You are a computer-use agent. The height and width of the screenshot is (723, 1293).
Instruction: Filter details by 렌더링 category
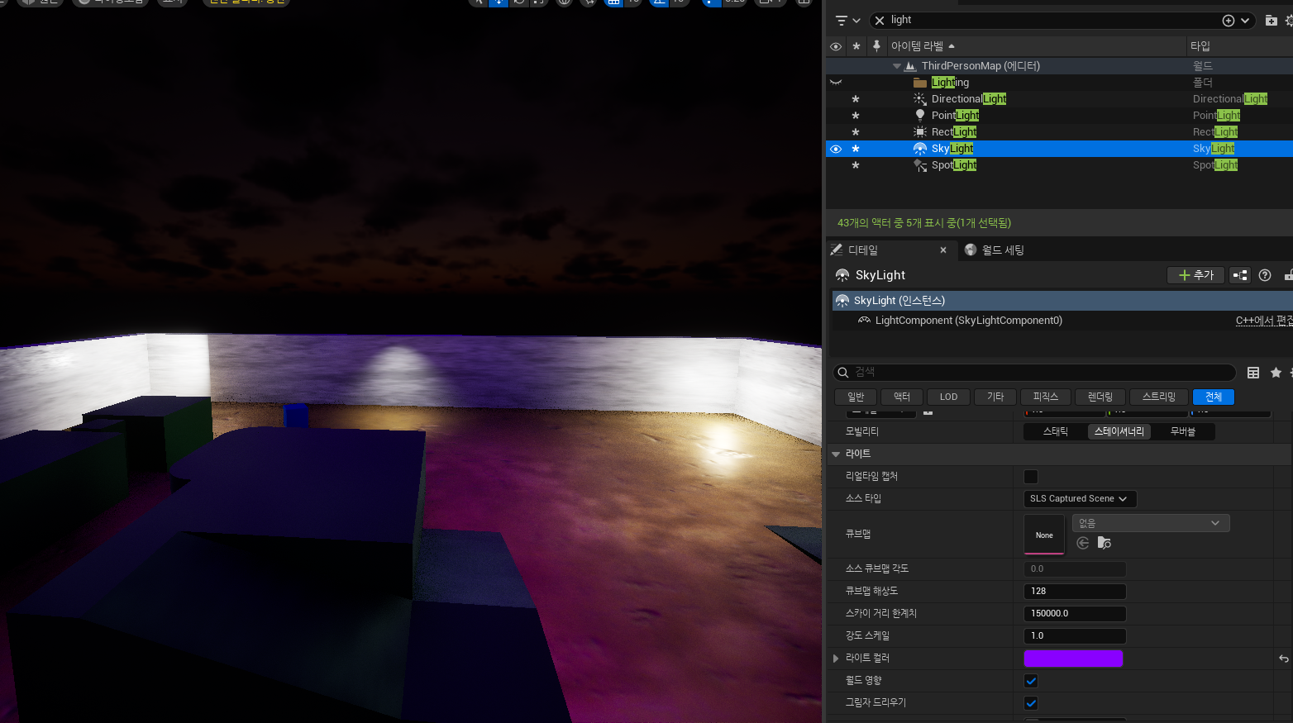(1100, 397)
